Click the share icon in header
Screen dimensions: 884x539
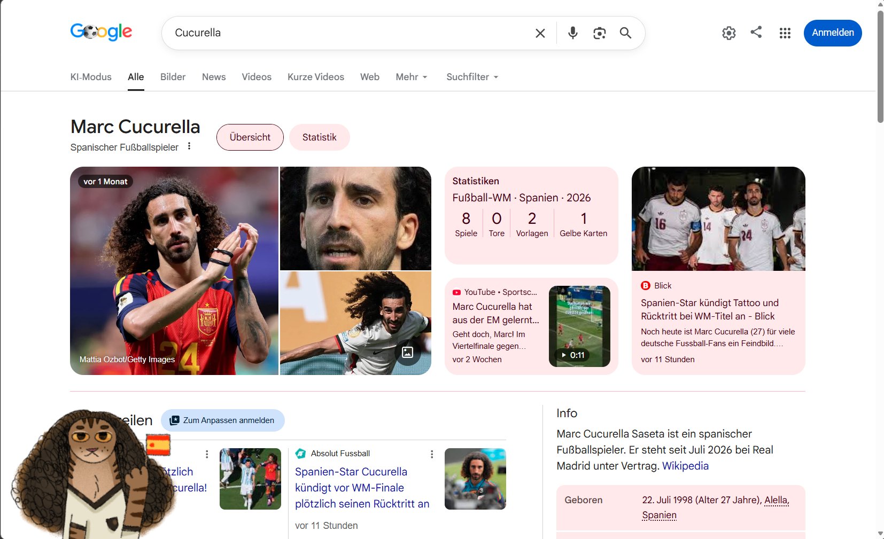pos(756,32)
